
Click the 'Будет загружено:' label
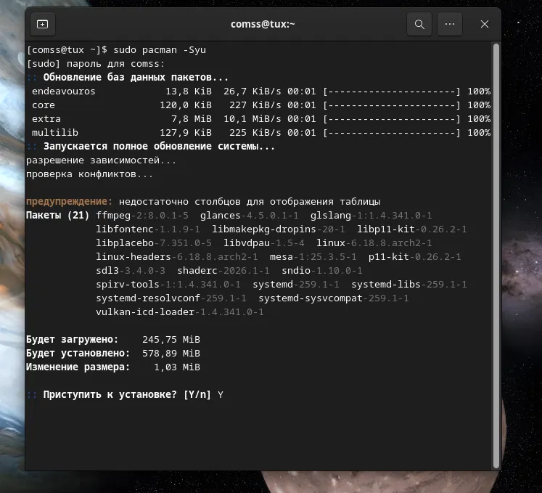[x=73, y=339]
